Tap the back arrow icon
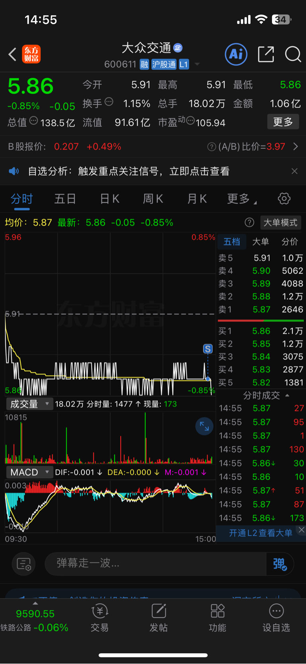Image resolution: width=306 pixels, height=664 pixels. pyautogui.click(x=12, y=54)
